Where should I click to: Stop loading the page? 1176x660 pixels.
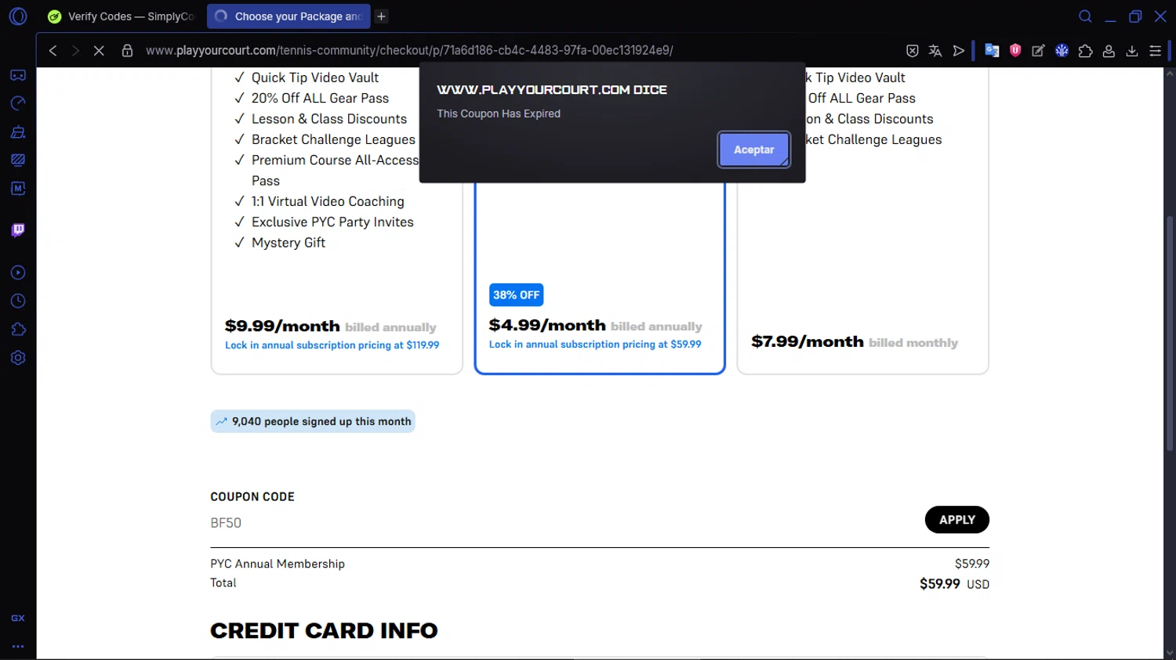[x=99, y=51]
